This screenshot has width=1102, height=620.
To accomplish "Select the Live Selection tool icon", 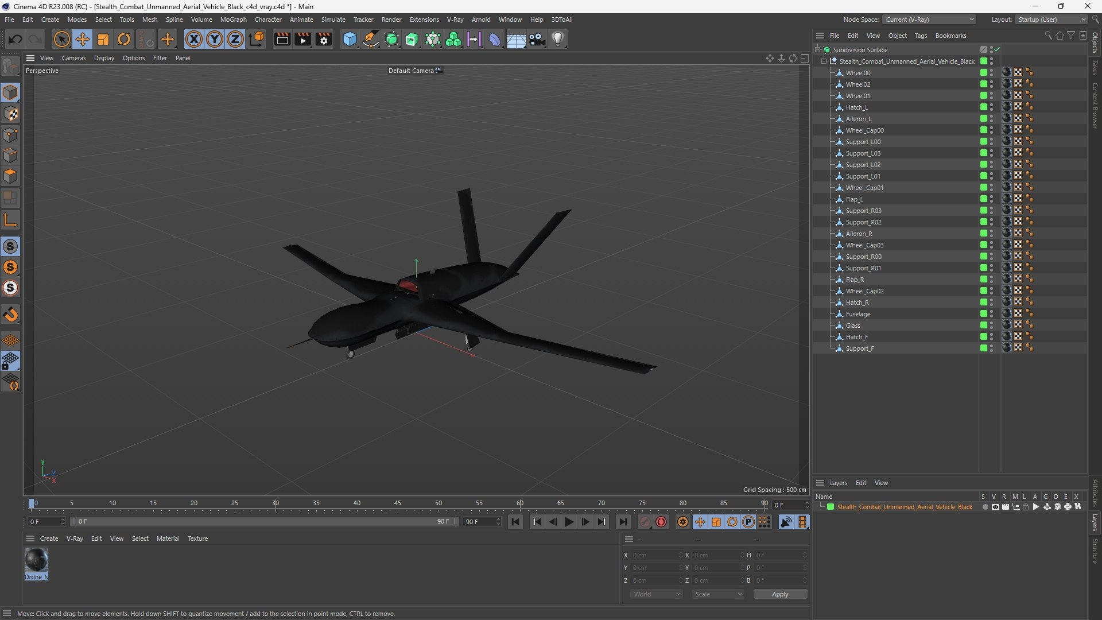I will [x=61, y=39].
